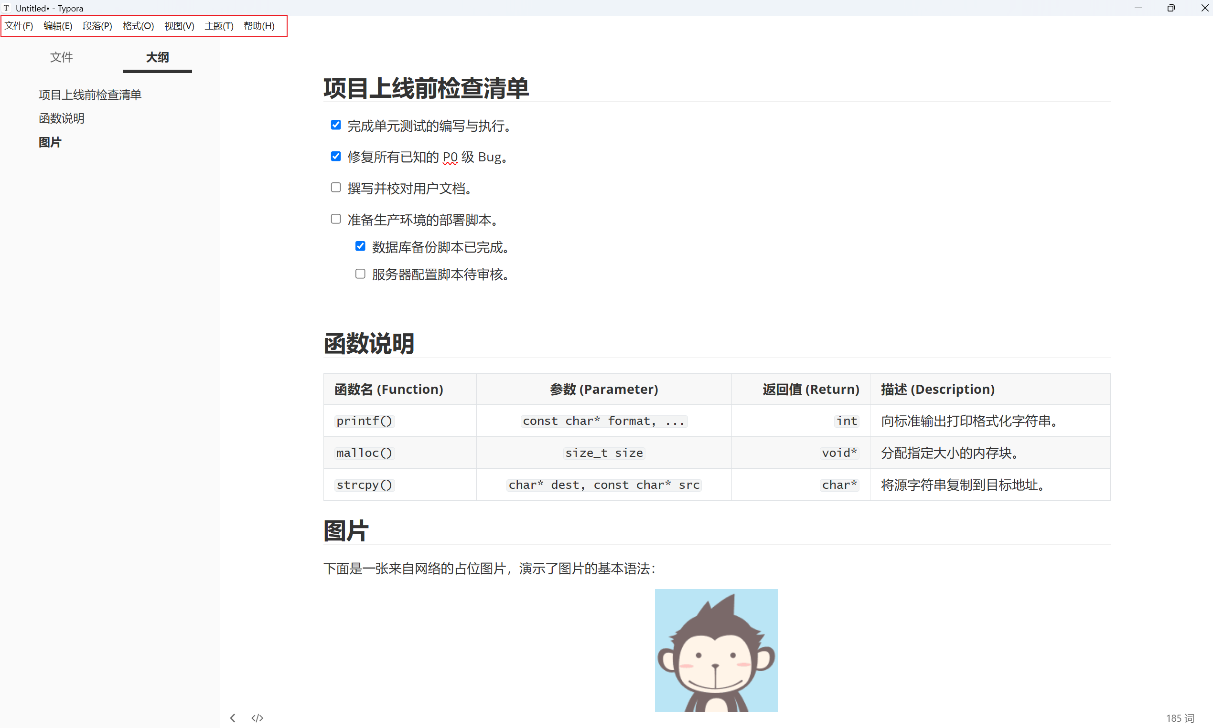The width and height of the screenshot is (1213, 728).
Task: Check the 撰写并校对用户文档 checkbox
Action: click(336, 188)
